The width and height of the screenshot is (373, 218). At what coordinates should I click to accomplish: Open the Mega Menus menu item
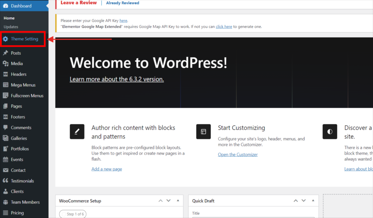(x=23, y=85)
